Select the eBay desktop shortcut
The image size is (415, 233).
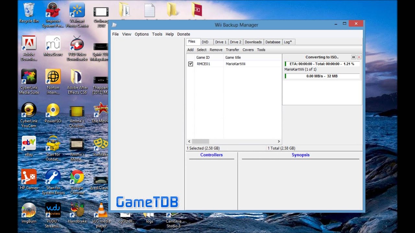(x=29, y=146)
